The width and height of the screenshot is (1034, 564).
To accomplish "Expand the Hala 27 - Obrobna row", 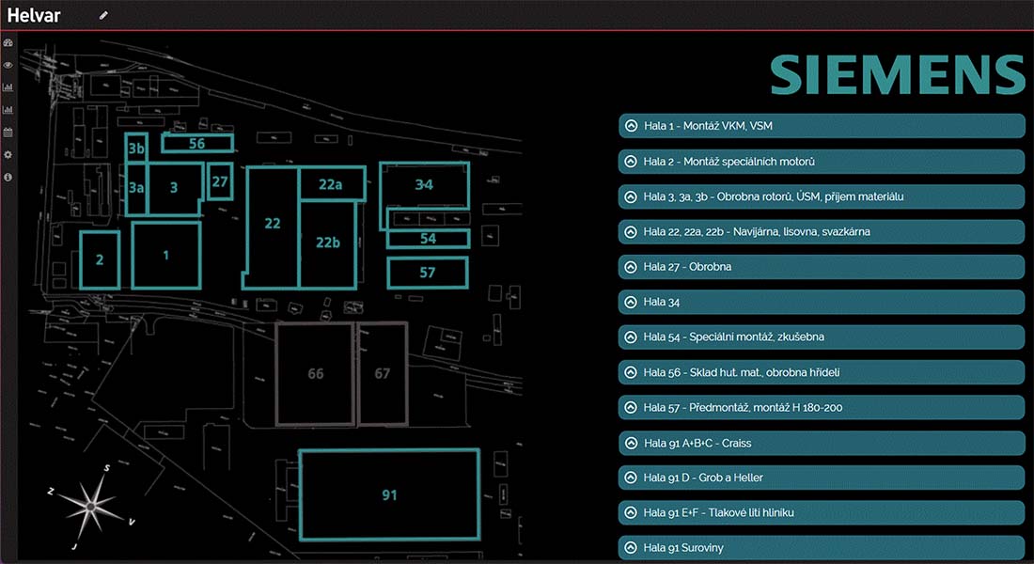I will click(821, 267).
